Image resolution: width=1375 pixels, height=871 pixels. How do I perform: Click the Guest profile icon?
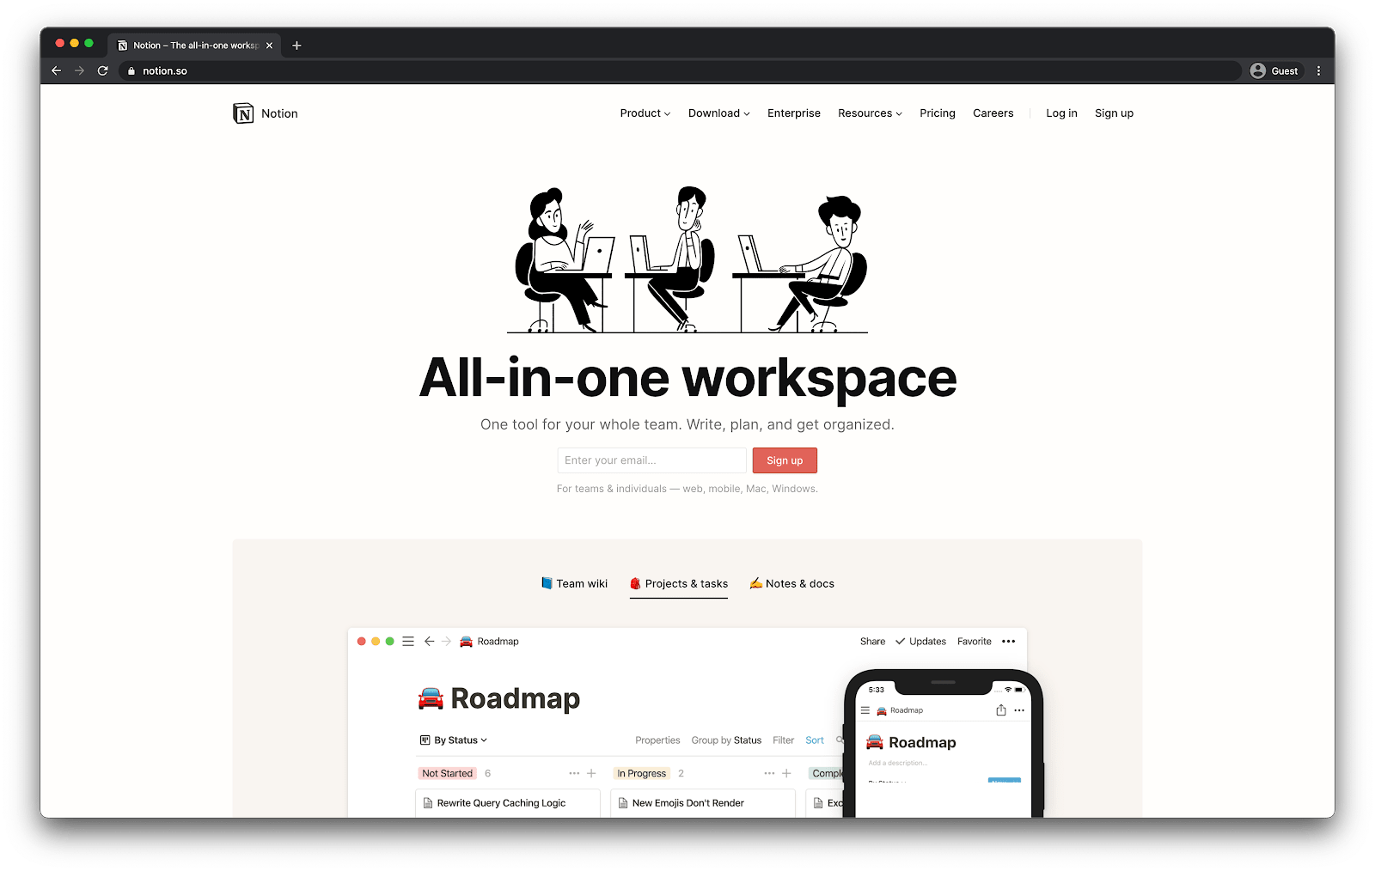pos(1258,71)
